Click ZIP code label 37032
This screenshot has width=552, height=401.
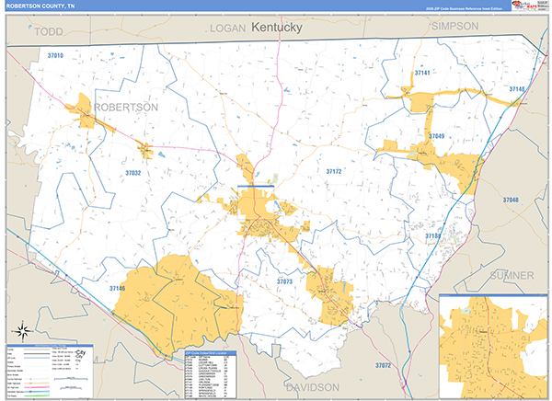[133, 173]
